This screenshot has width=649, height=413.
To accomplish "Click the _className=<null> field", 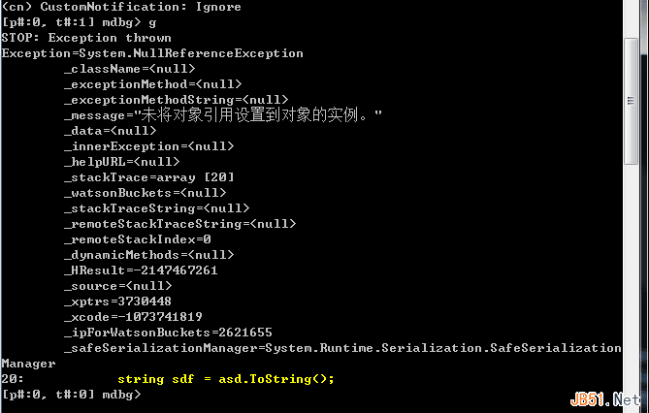I will (129, 69).
